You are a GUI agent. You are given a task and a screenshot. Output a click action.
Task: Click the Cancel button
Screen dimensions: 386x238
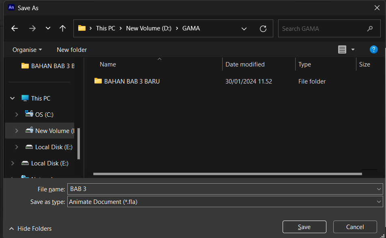(355, 227)
